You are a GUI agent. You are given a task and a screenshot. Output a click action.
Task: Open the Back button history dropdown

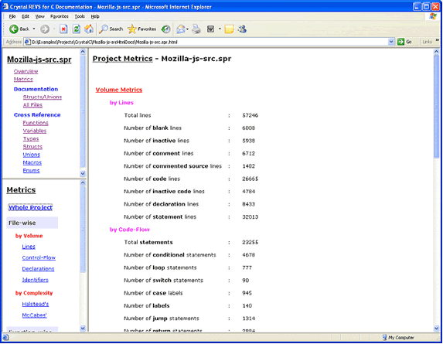pos(34,29)
